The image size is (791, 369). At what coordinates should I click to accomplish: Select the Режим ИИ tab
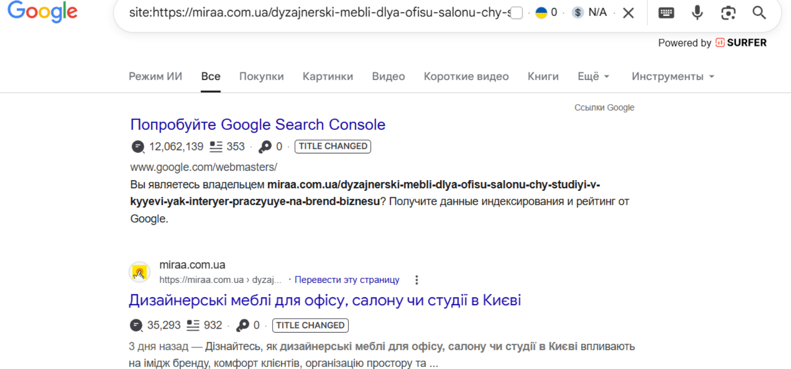pos(155,76)
